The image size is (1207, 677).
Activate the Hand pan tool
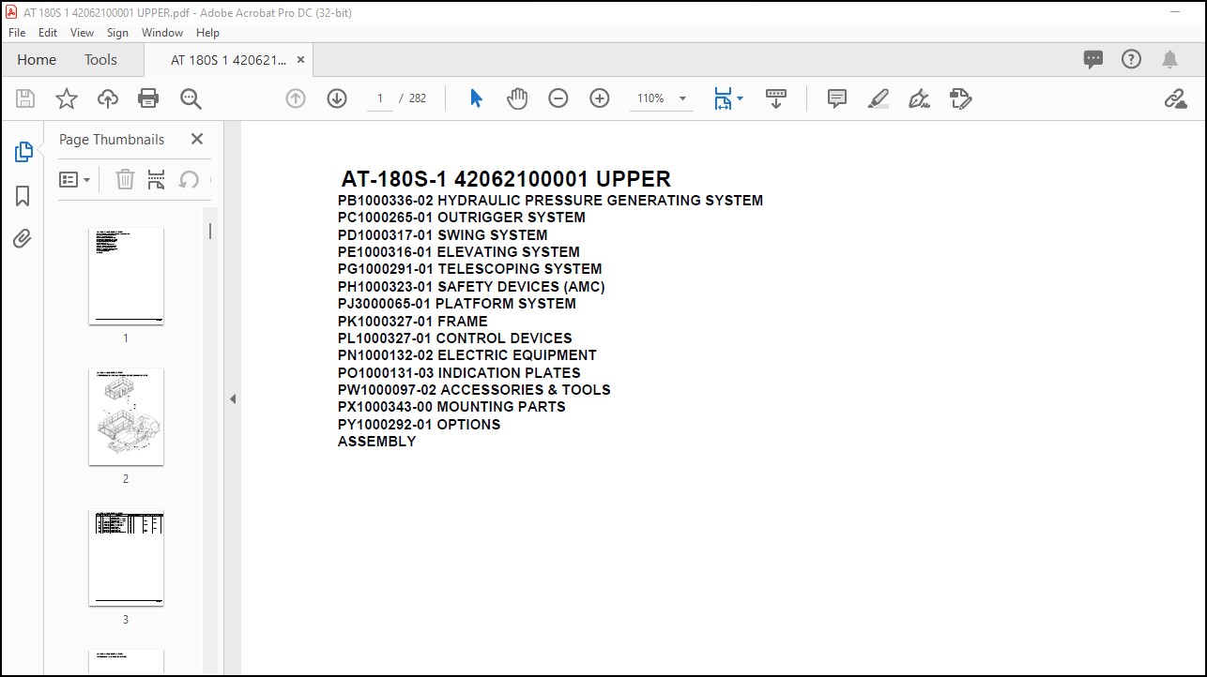pyautogui.click(x=517, y=98)
